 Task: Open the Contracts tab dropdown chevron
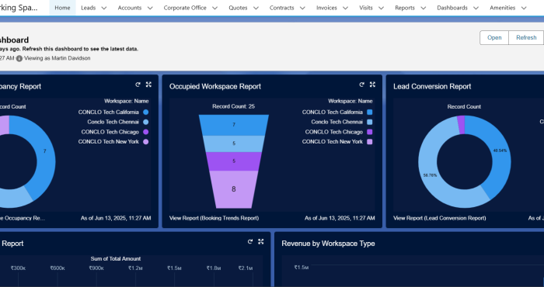(x=302, y=8)
